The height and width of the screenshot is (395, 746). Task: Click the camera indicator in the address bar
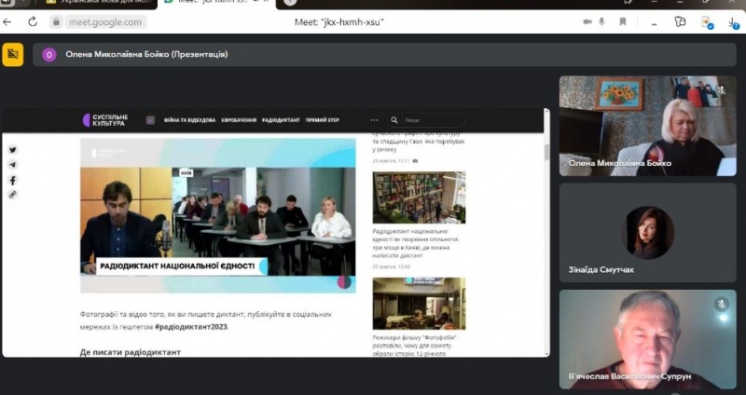(x=586, y=21)
